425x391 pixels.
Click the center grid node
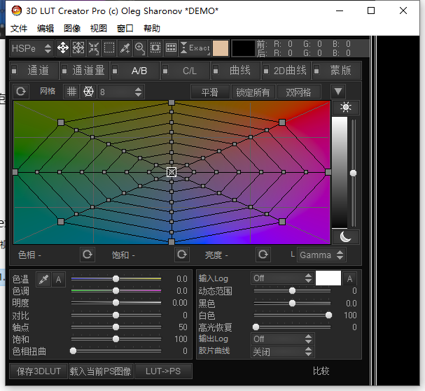[x=172, y=172]
